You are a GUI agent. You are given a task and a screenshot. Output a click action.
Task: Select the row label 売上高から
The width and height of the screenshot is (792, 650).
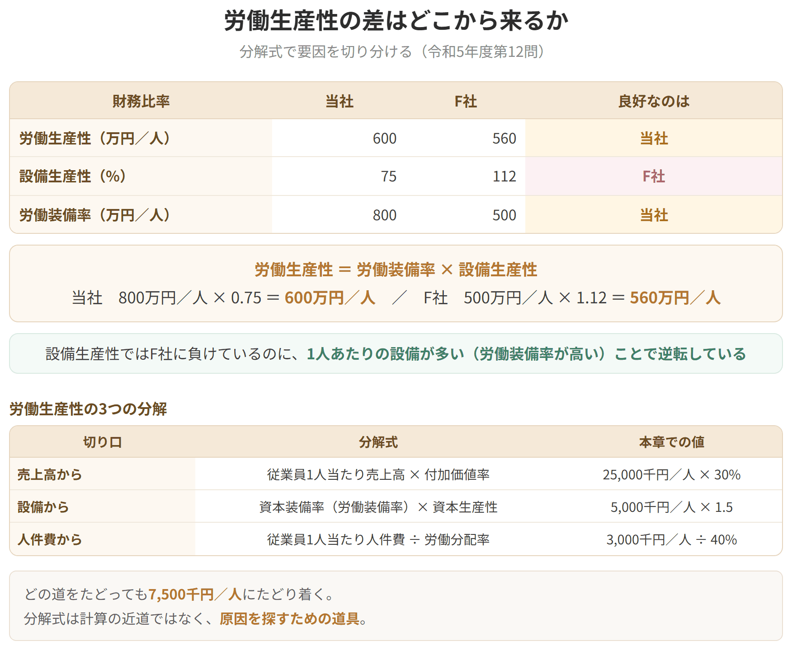[50, 474]
